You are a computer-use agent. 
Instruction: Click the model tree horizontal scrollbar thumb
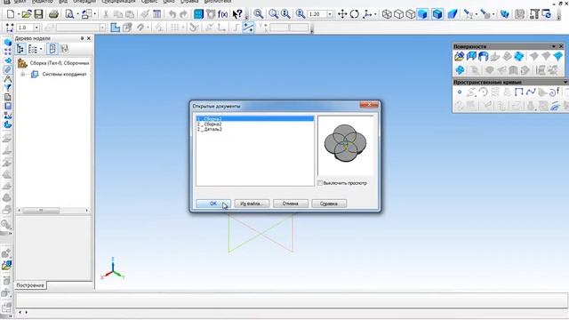coord(41,211)
